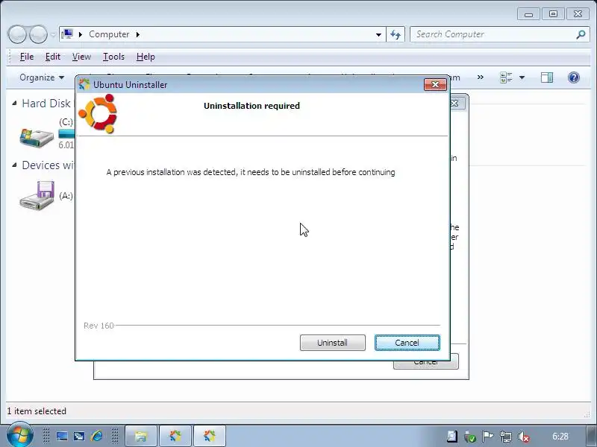Switch to Windows Explorer taskbar button
597x447 pixels.
click(141, 436)
